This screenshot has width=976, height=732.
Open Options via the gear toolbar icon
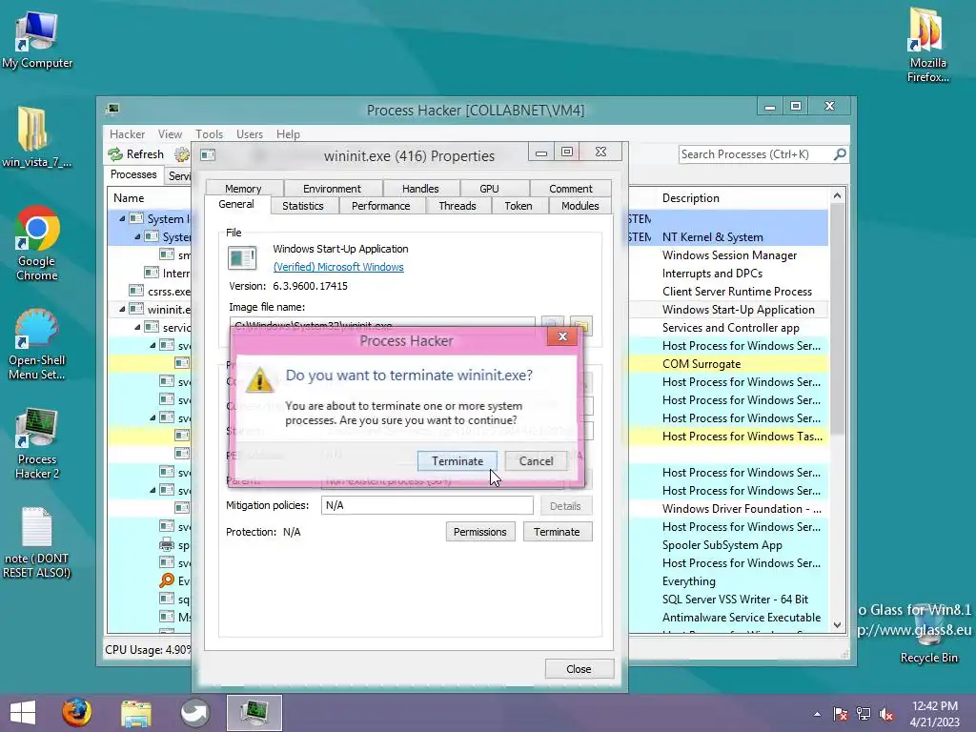pos(182,154)
